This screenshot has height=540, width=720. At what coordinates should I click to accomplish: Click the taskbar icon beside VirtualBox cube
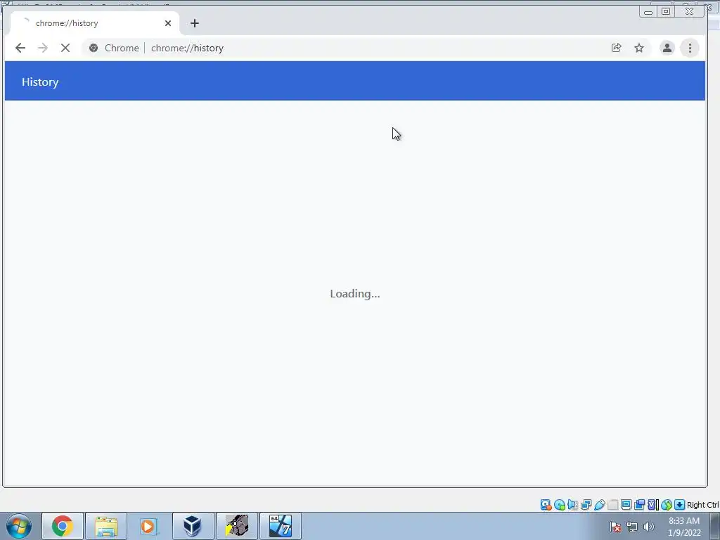(x=237, y=526)
